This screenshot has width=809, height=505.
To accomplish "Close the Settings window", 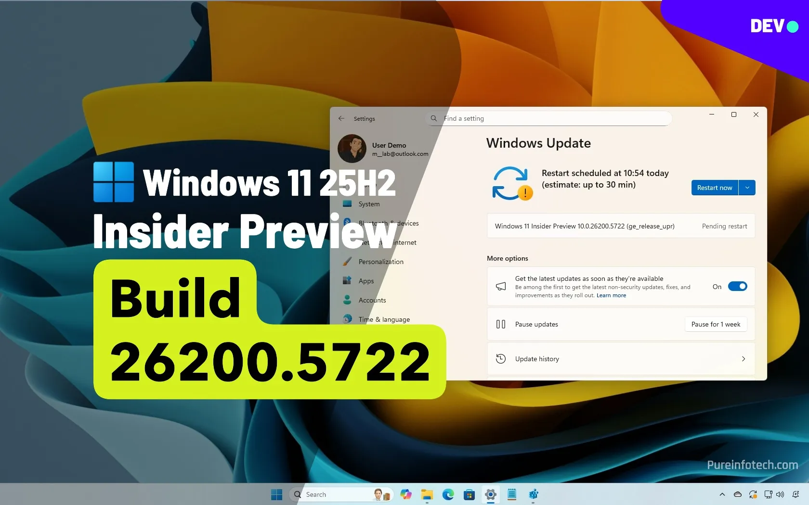I will [x=756, y=114].
